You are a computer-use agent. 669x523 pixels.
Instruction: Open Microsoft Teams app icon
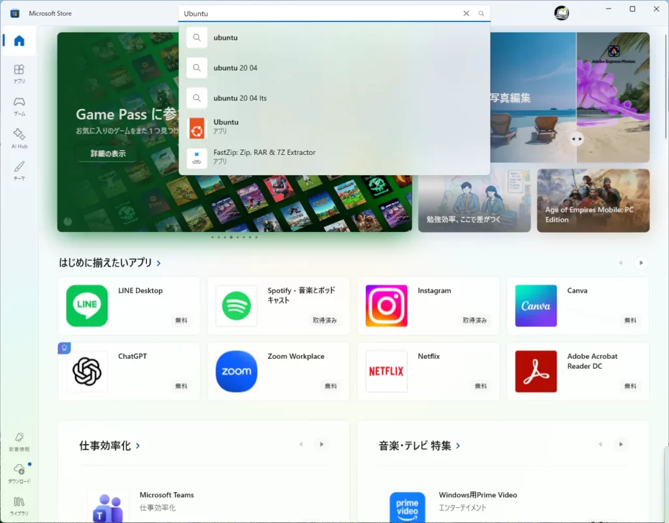[x=108, y=507]
